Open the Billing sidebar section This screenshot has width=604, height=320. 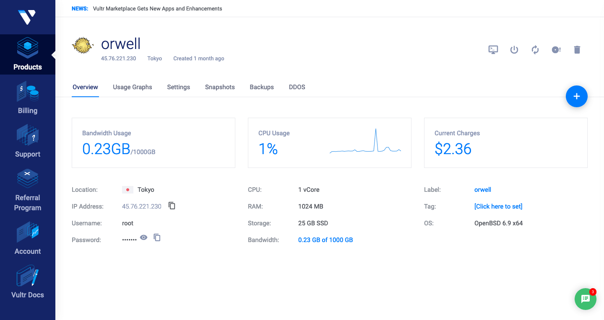coord(27,98)
